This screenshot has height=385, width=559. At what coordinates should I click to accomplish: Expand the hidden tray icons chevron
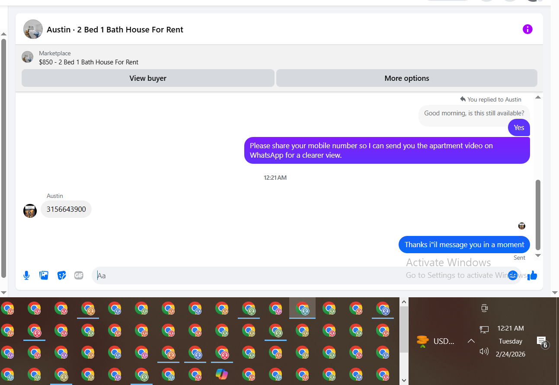[x=471, y=341]
